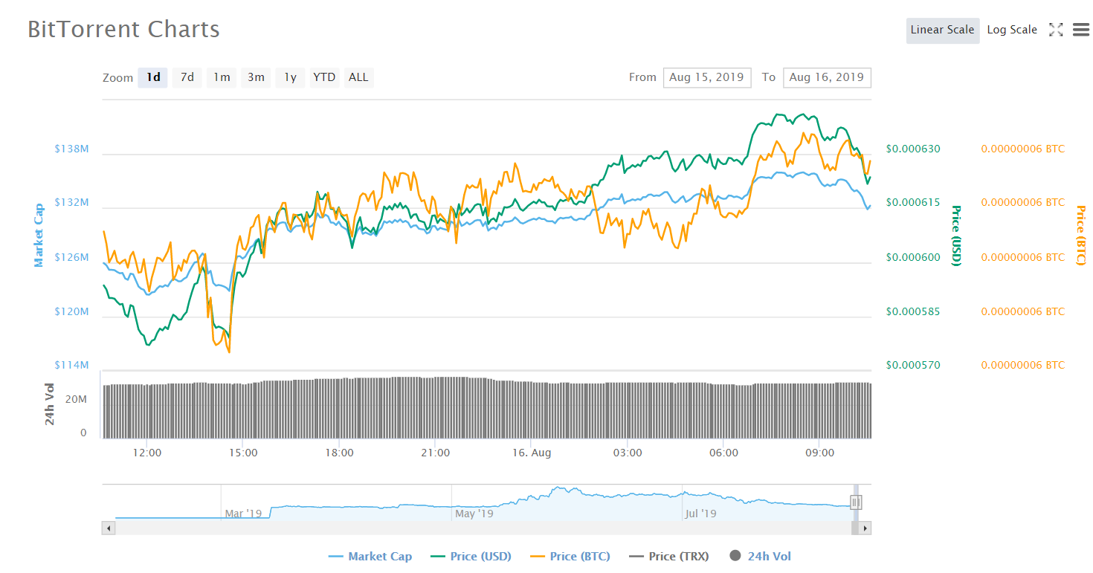Click the 21:00 time axis label
The height and width of the screenshot is (573, 1093).
pyautogui.click(x=435, y=453)
